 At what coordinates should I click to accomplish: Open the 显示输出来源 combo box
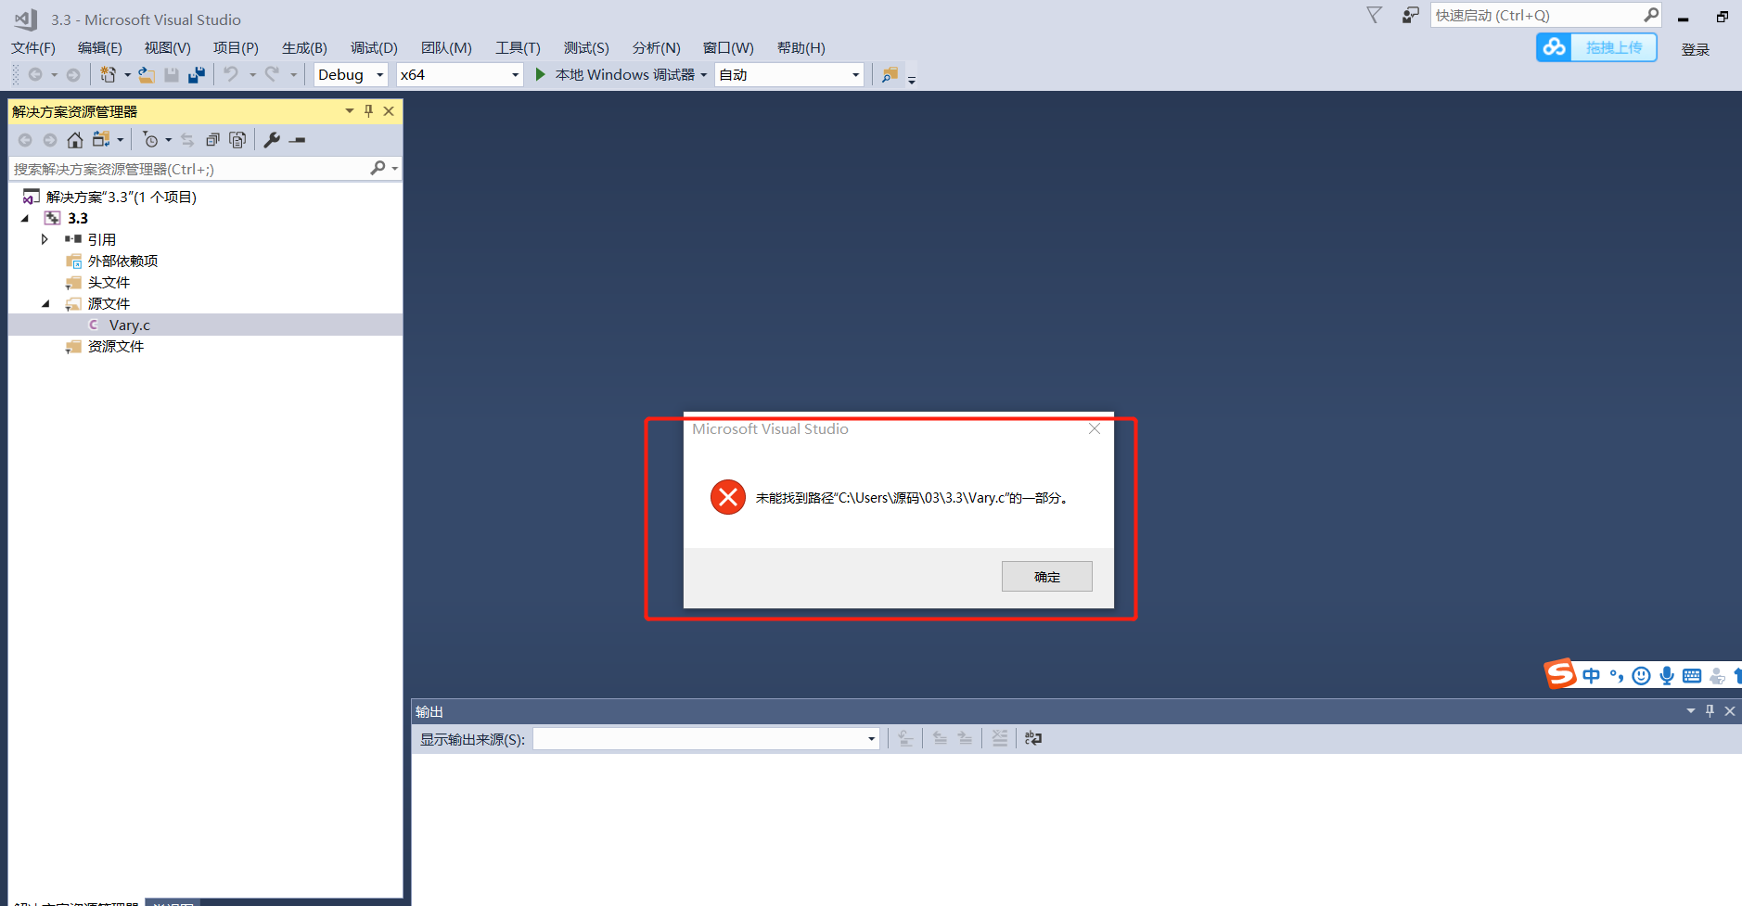(706, 738)
